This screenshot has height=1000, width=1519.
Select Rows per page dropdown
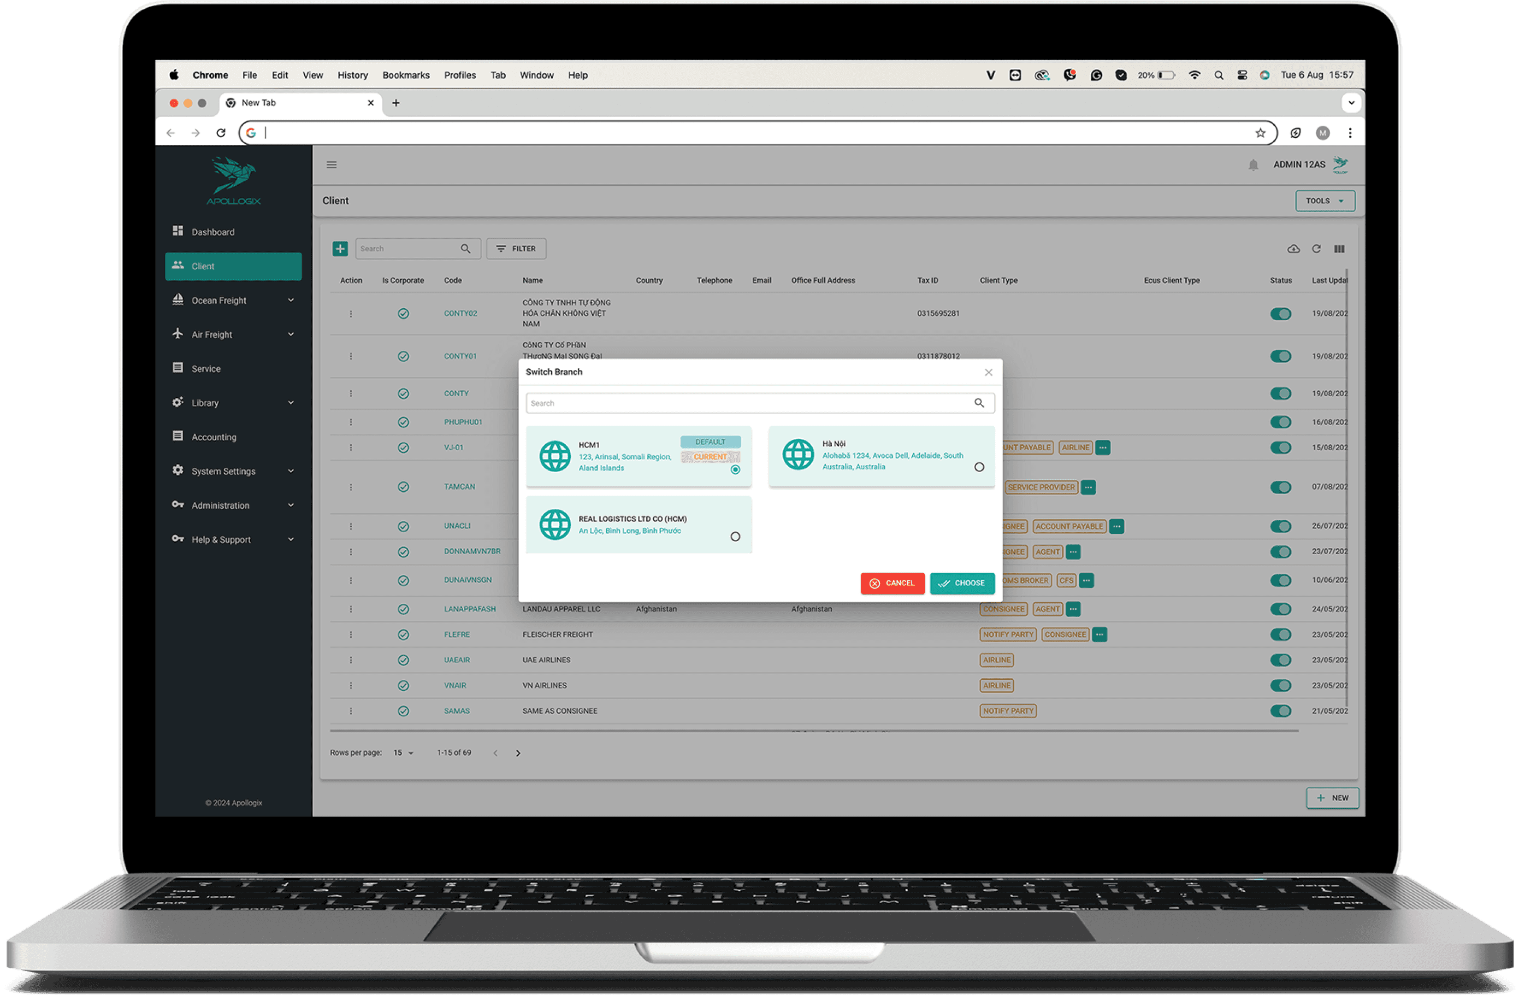[404, 754]
